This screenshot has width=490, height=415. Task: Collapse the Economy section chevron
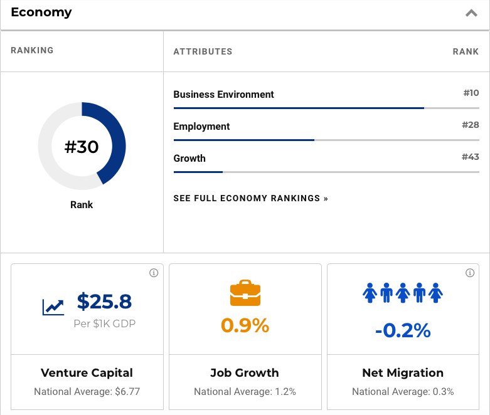click(x=471, y=13)
